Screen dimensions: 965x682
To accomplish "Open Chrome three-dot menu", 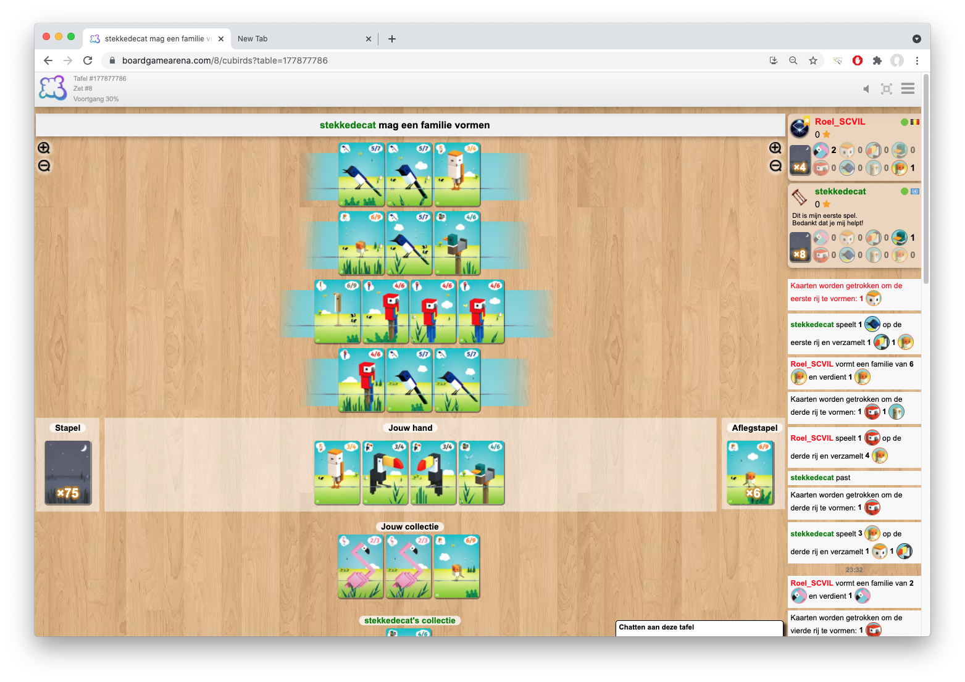I will [x=917, y=60].
